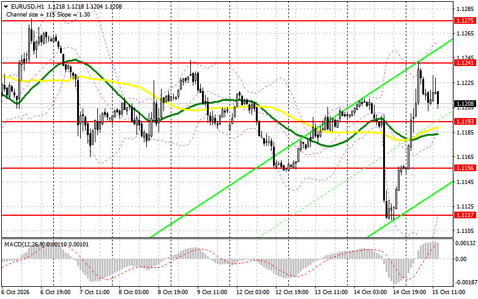This screenshot has height=299, width=478.
Task: Click the 14 Oct 19:00 time label
Action: (x=409, y=292)
